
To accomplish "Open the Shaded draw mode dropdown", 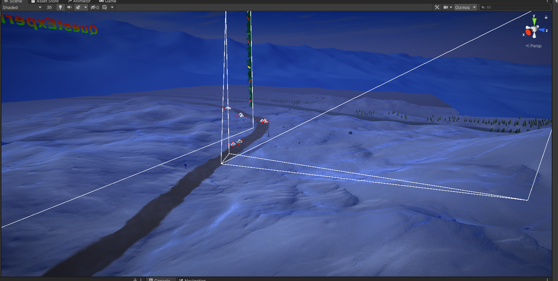I will click(x=22, y=7).
